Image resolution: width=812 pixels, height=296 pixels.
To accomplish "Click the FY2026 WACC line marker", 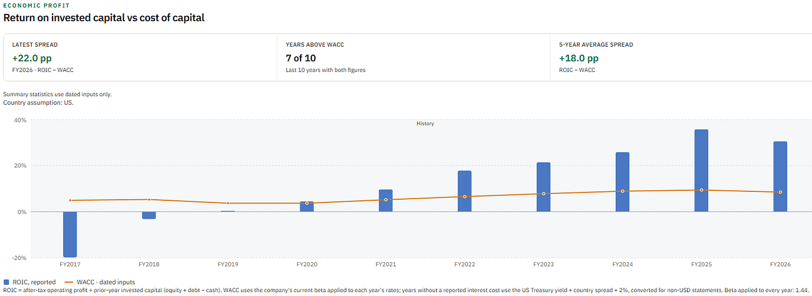I will click(x=780, y=193).
